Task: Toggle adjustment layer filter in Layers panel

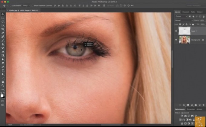Action: pyautogui.click(x=193, y=16)
